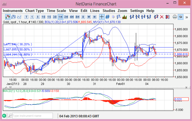
Task: Click the MACD(1) 12.0;26.0;9.0 study title
Action: click(31, 91)
